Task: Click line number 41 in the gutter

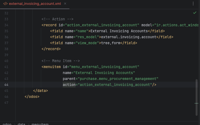Action: point(6,67)
